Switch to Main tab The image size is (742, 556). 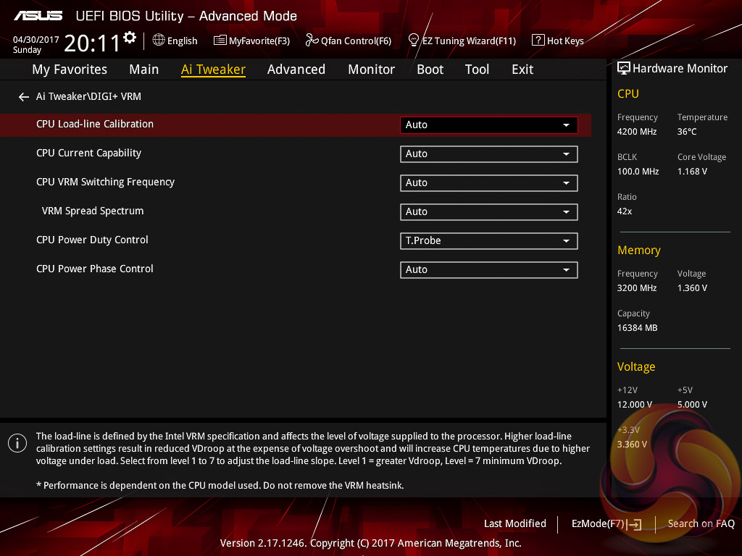pyautogui.click(x=144, y=69)
